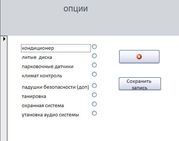Click the парковочные датчики label text
The height and width of the screenshot is (141, 179).
(48, 67)
